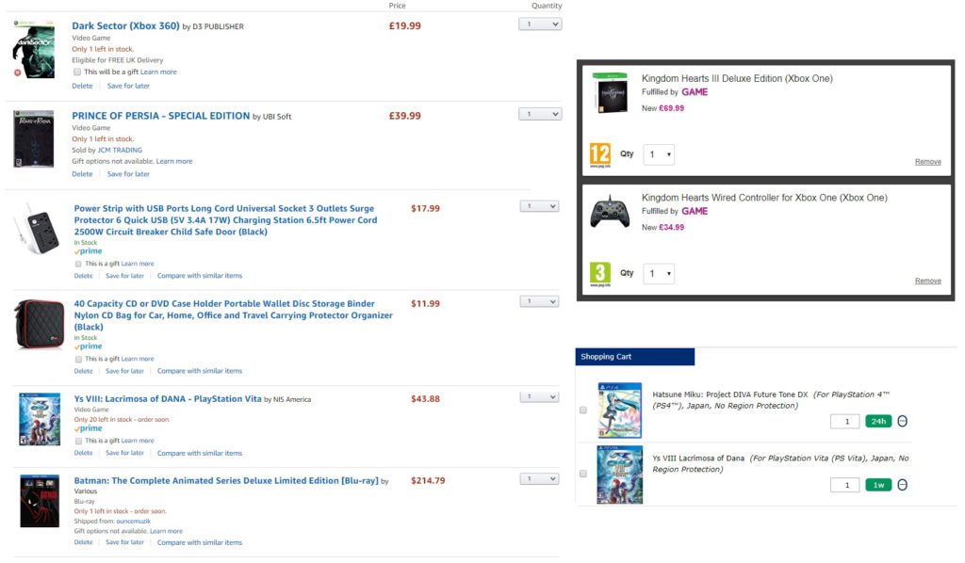The image size is (965, 563).
Task: Select the Shopping Cart tab header
Action: point(634,357)
